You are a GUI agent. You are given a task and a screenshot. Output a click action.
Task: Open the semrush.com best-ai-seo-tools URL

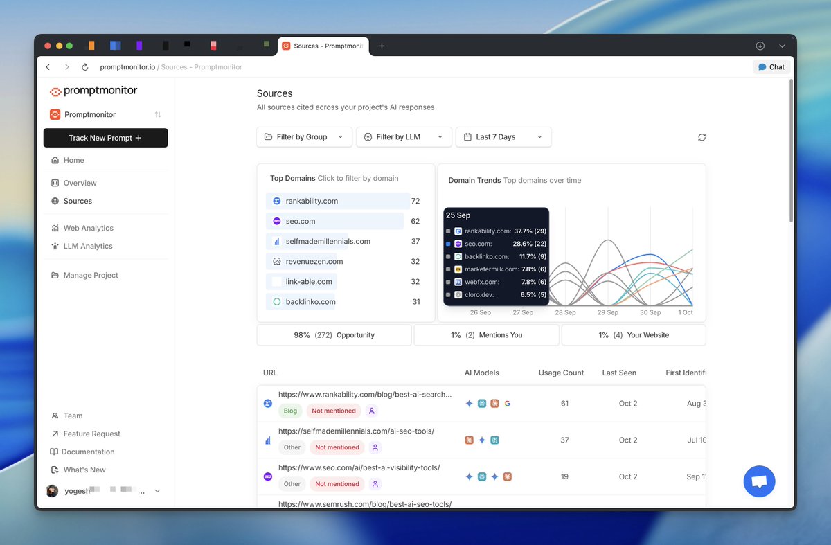coord(365,504)
